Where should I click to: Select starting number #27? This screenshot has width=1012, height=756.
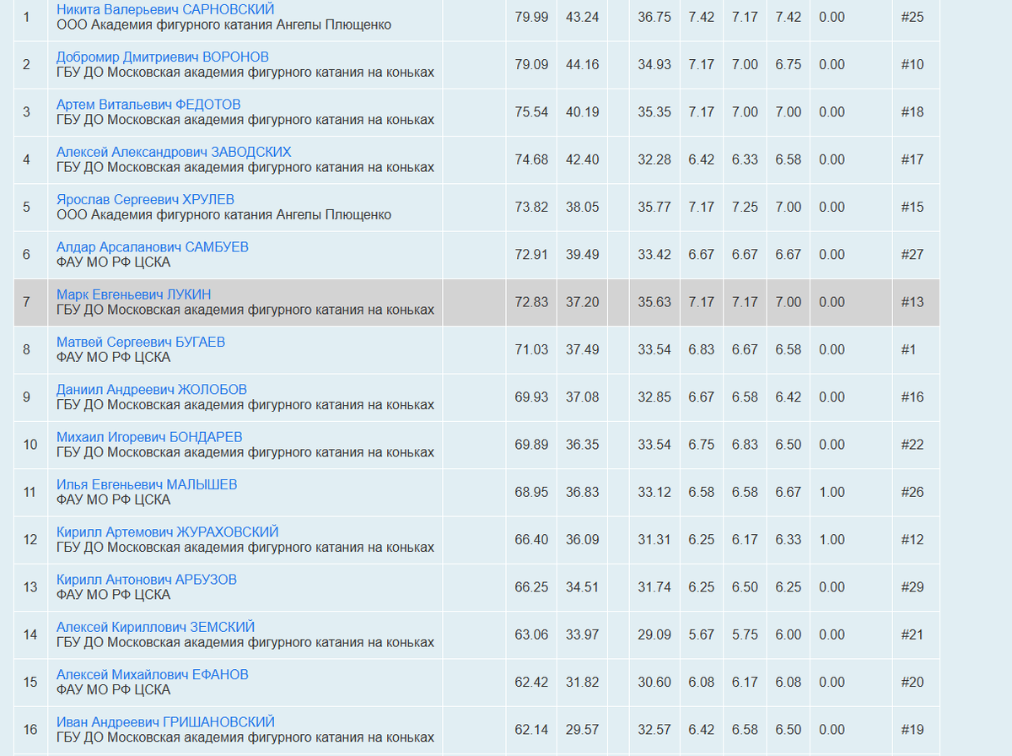[912, 255]
